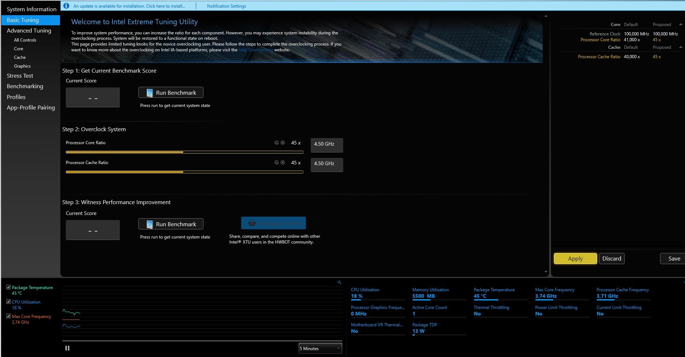The image size is (685, 357).
Task: Open info icon for Processor Core Ratio
Action: (x=276, y=143)
